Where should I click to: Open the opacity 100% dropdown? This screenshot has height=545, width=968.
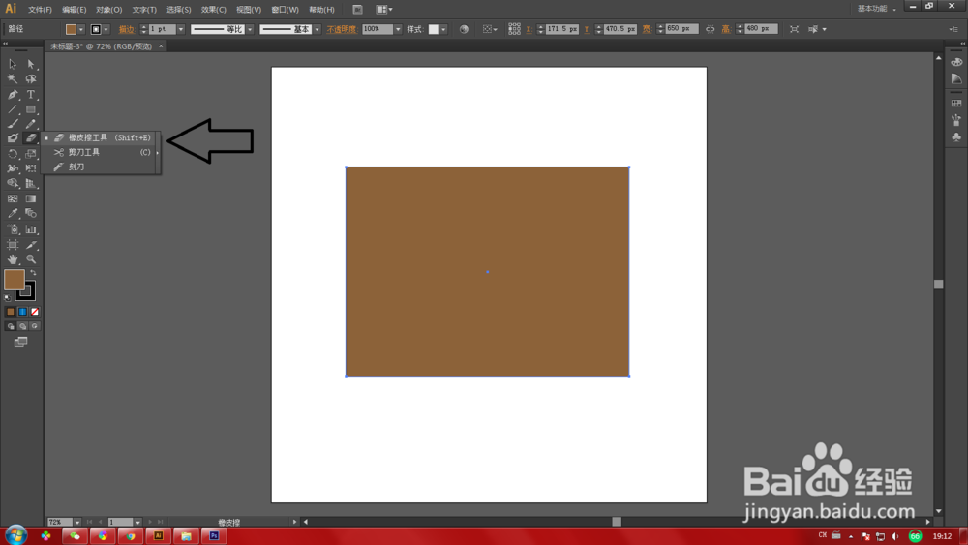pos(398,29)
